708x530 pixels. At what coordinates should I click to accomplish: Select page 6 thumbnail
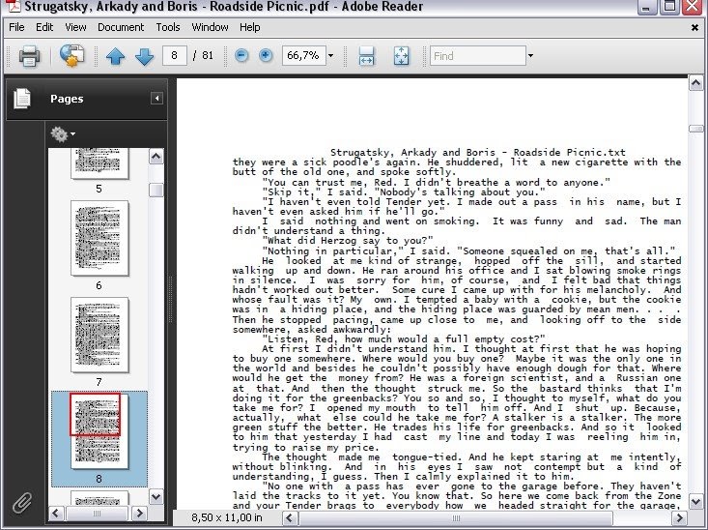[x=99, y=238]
